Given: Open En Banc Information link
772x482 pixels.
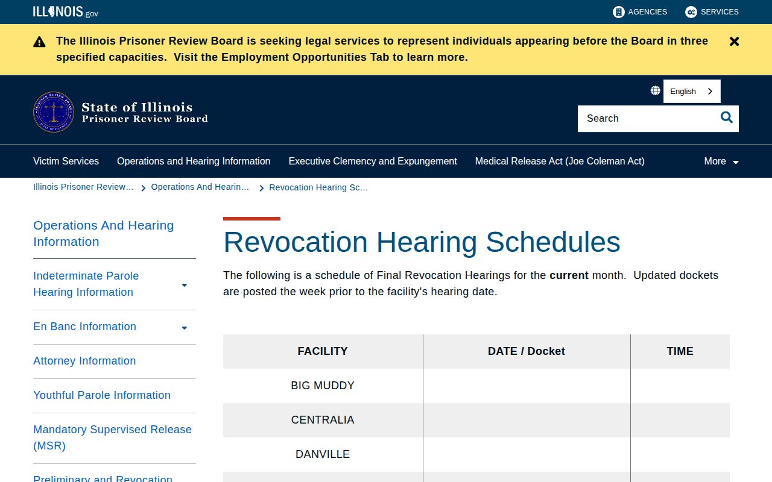Looking at the screenshot, I should [x=84, y=327].
